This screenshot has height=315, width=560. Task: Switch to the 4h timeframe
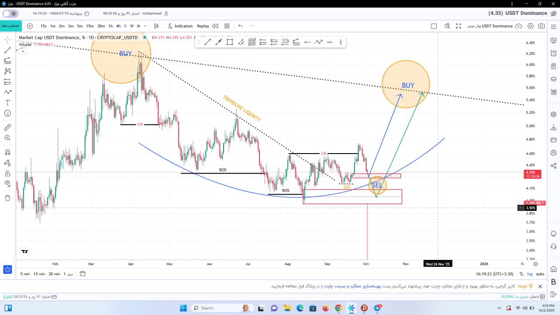tap(118, 26)
